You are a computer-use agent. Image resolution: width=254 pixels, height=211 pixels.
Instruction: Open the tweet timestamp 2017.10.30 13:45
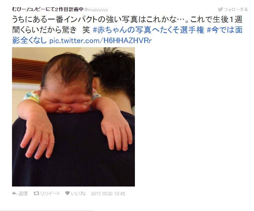tap(108, 194)
